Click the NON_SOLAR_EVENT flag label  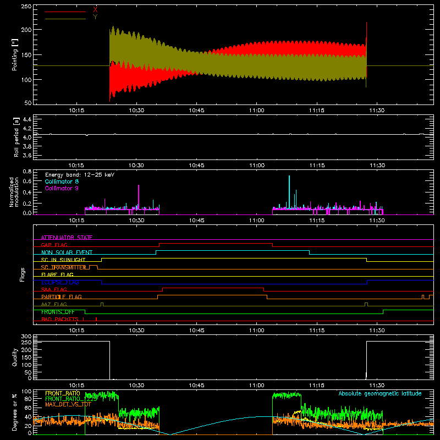(x=67, y=252)
